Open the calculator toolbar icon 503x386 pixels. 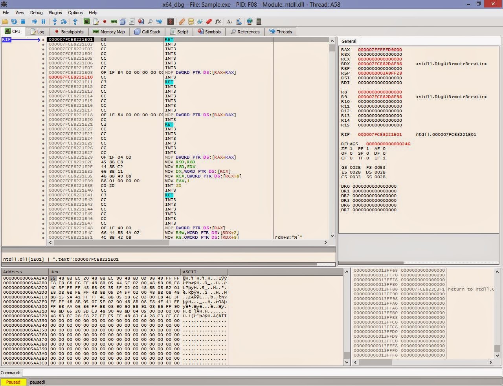pos(259,22)
